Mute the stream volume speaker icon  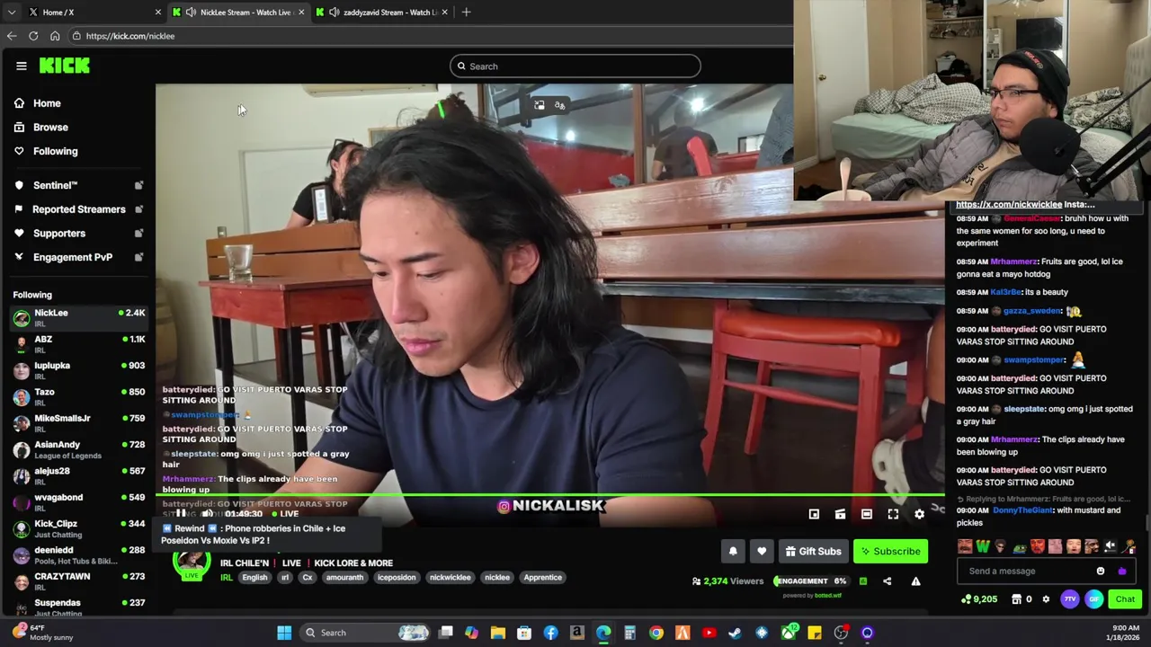tap(207, 513)
